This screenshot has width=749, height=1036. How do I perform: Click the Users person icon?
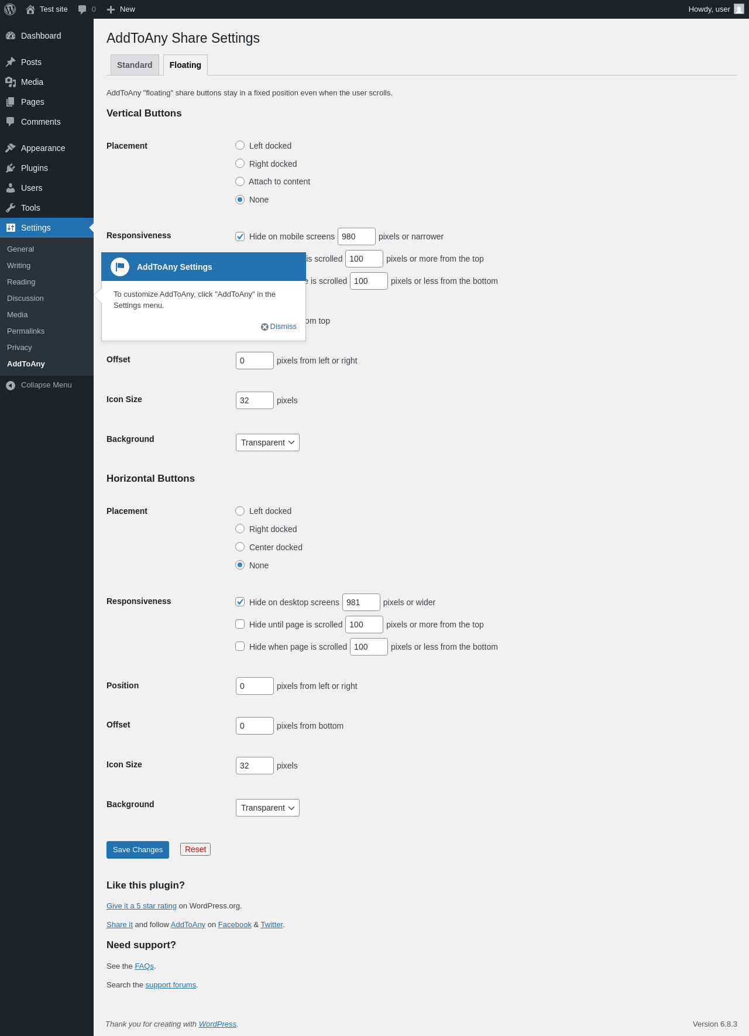pyautogui.click(x=11, y=188)
